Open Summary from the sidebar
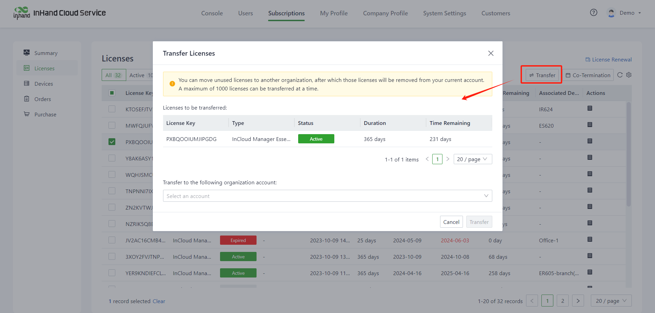This screenshot has height=313, width=655. click(46, 53)
